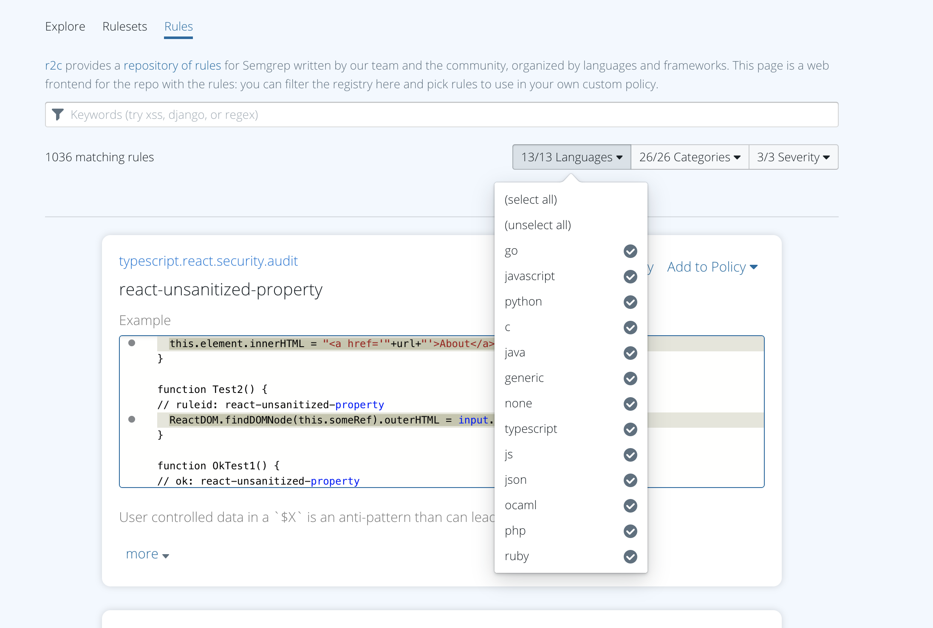Click the filter funnel icon in search bar
Image resolution: width=933 pixels, height=628 pixels.
point(58,115)
